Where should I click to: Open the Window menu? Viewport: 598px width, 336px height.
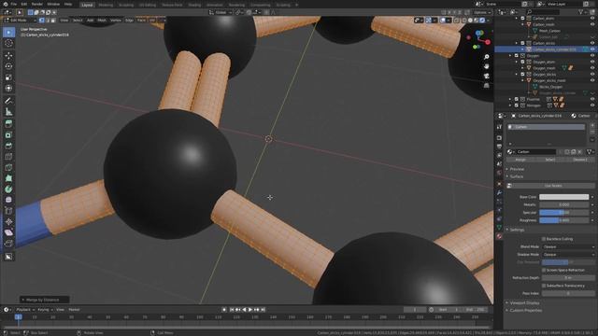(53, 4)
